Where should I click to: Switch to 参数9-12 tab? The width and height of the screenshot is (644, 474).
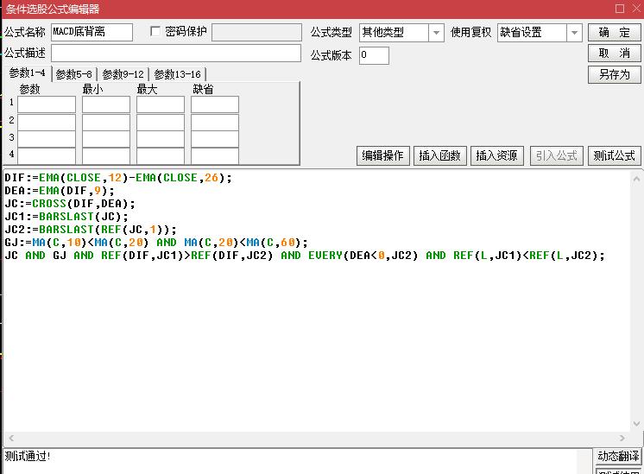coord(123,74)
